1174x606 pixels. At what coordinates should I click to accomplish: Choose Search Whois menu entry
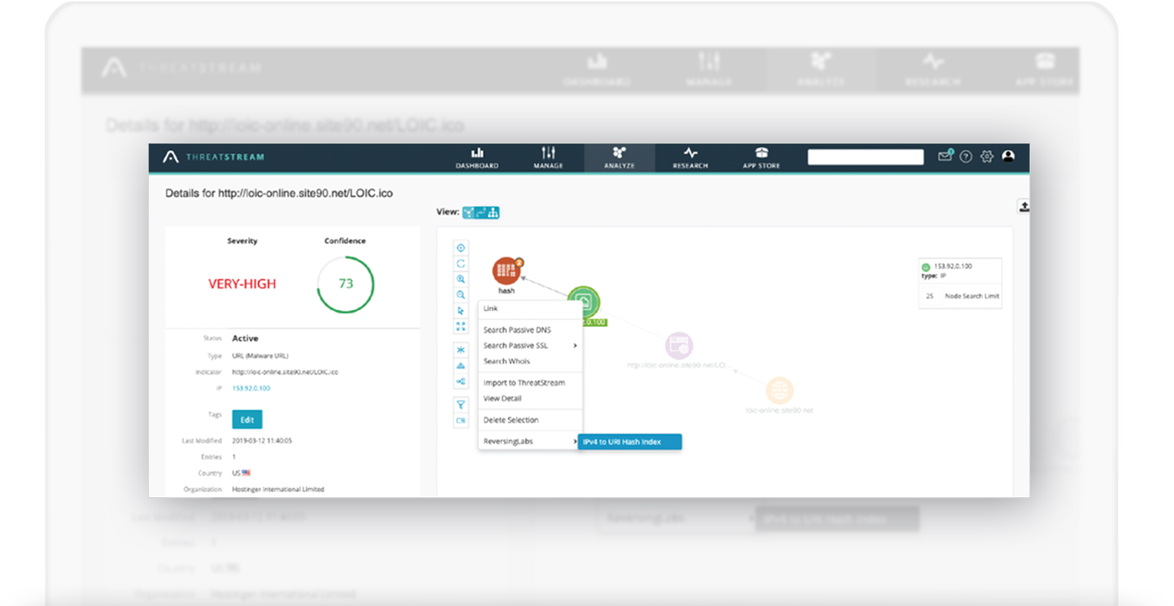pyautogui.click(x=530, y=361)
